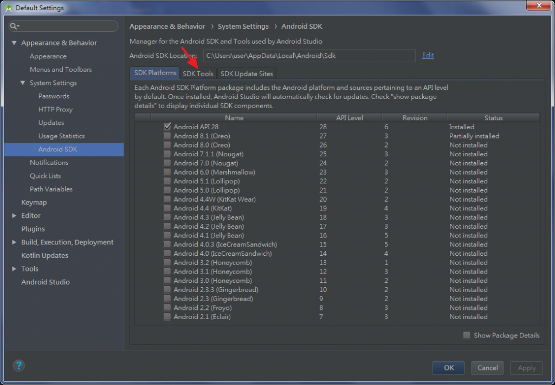The image size is (555, 385).
Task: Open the HTTP Proxy settings
Action: (x=56, y=109)
